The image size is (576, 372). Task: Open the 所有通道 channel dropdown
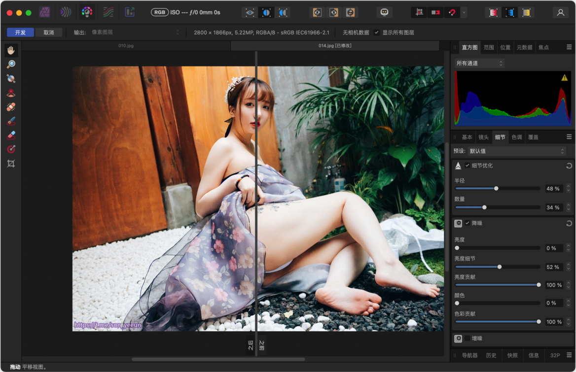pyautogui.click(x=479, y=63)
